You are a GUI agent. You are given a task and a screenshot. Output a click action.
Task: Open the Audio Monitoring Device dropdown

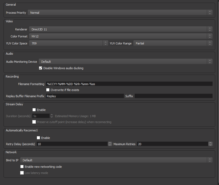(126, 62)
